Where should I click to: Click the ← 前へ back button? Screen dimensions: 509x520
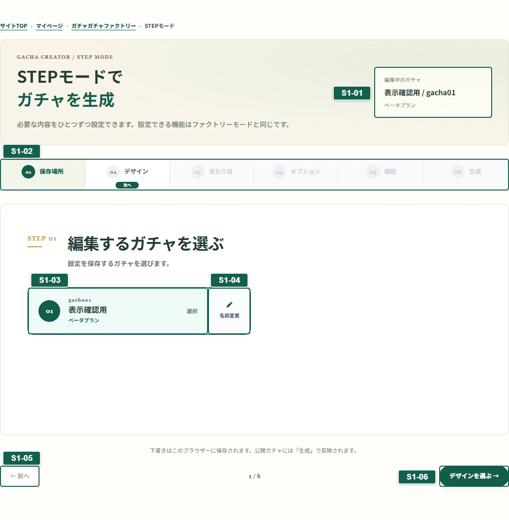20,476
